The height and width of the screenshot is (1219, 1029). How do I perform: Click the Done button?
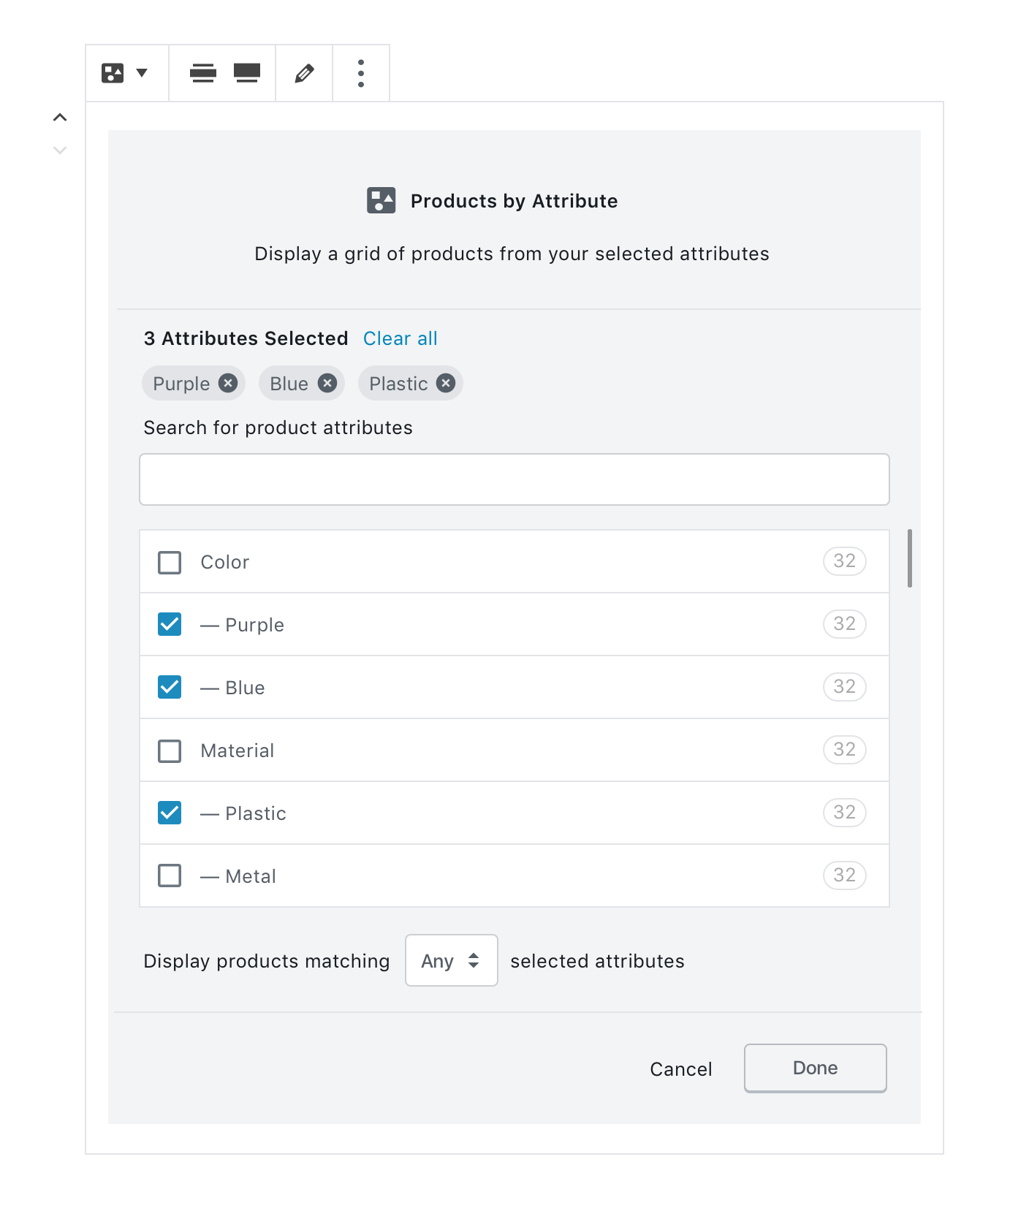[815, 1068]
